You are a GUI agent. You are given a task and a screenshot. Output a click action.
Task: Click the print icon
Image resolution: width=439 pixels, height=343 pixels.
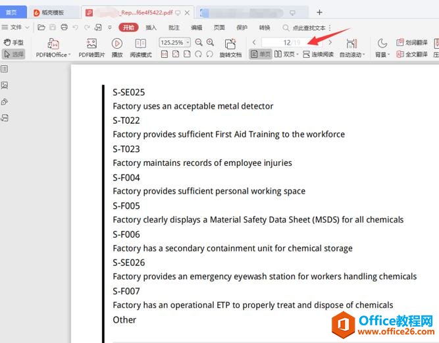tap(64, 28)
